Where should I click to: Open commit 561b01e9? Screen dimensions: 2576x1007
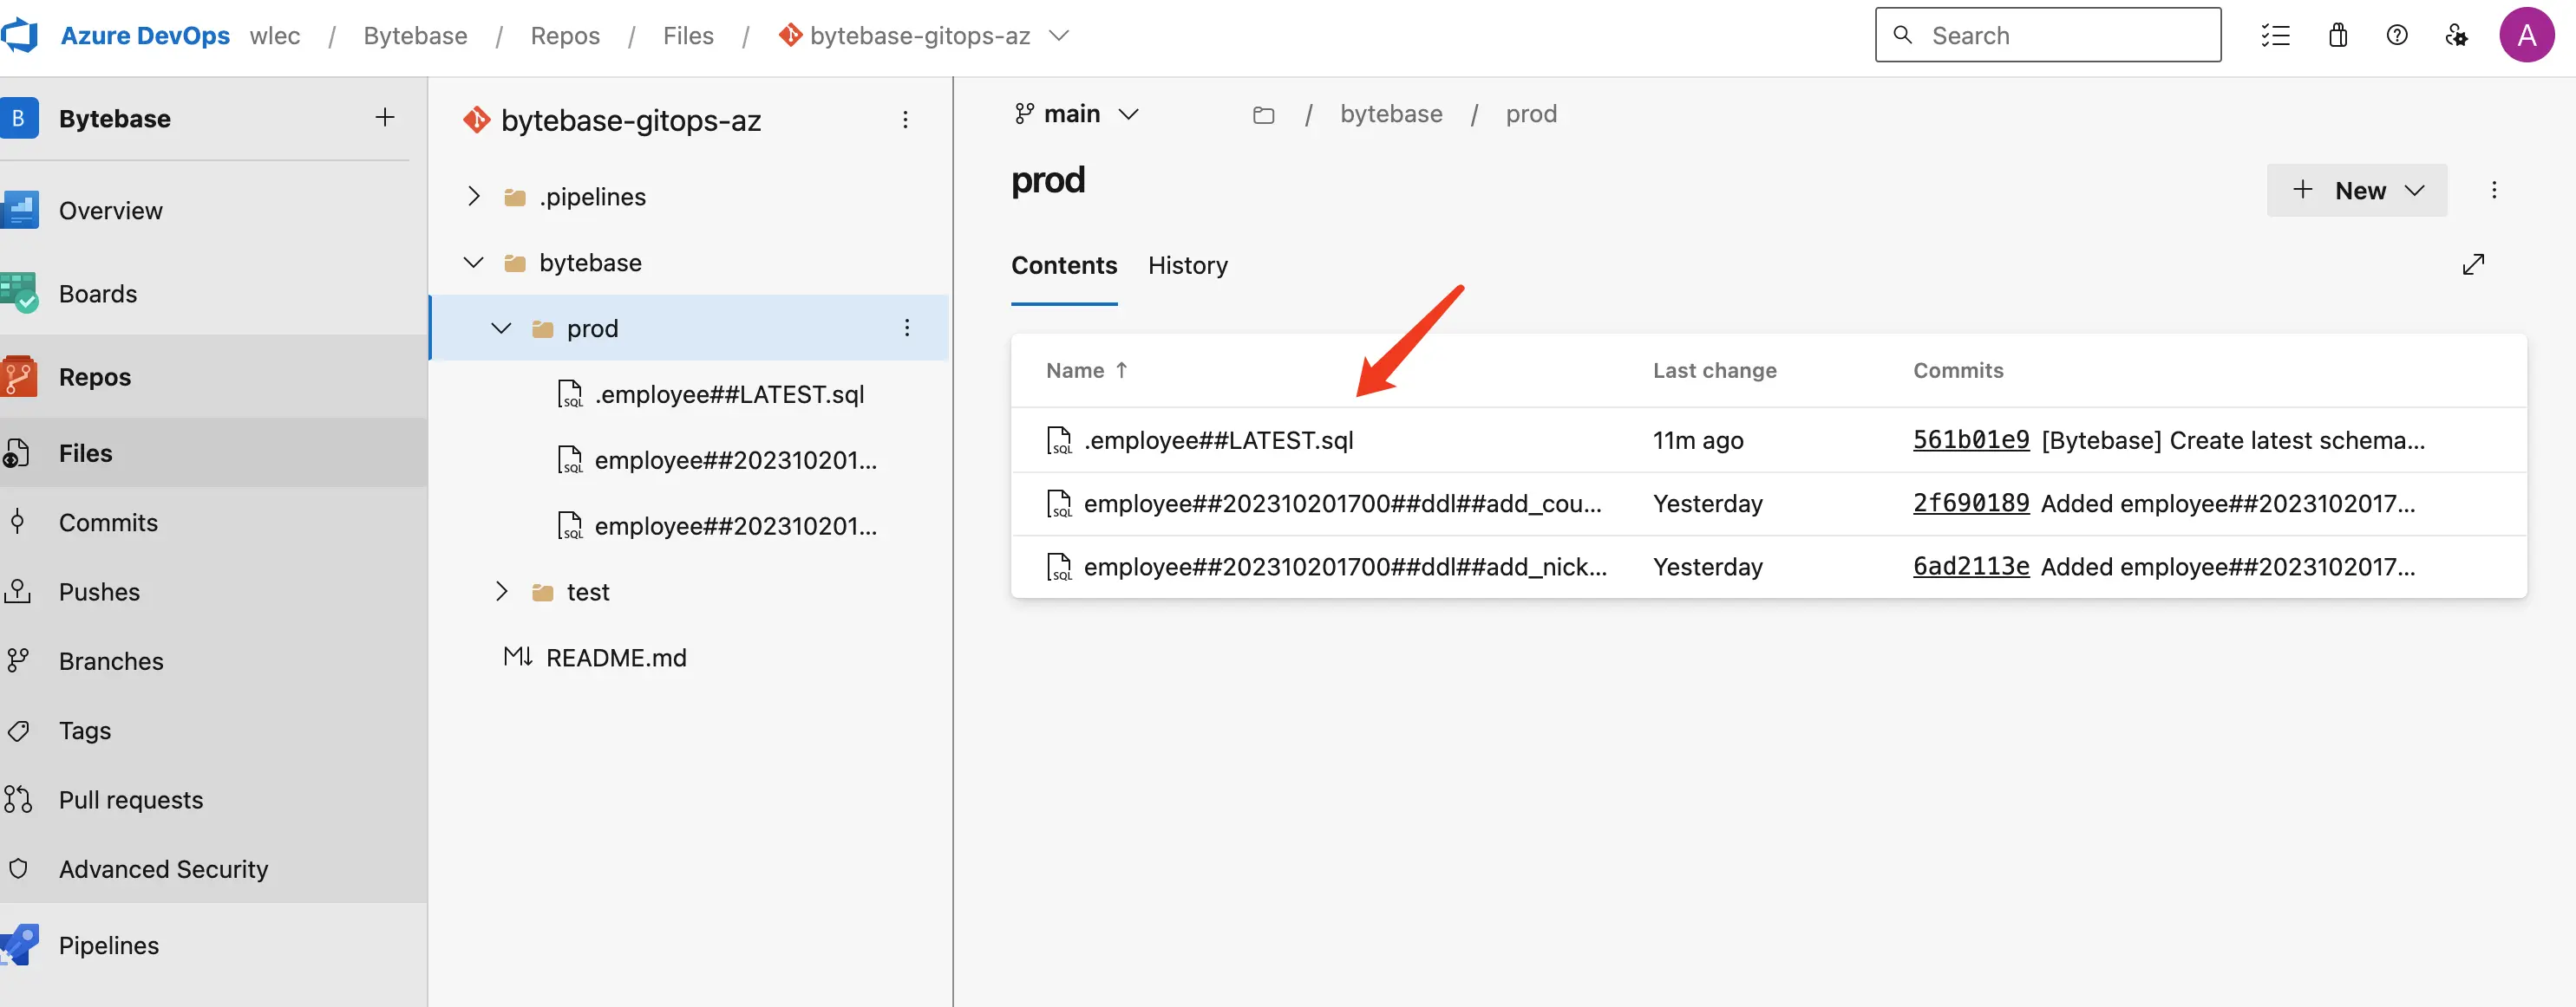[1970, 440]
